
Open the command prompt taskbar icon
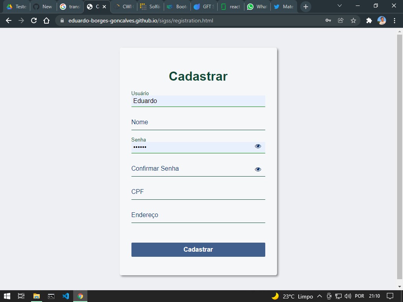click(51, 296)
